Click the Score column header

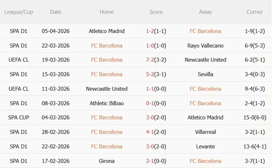coord(156,12)
